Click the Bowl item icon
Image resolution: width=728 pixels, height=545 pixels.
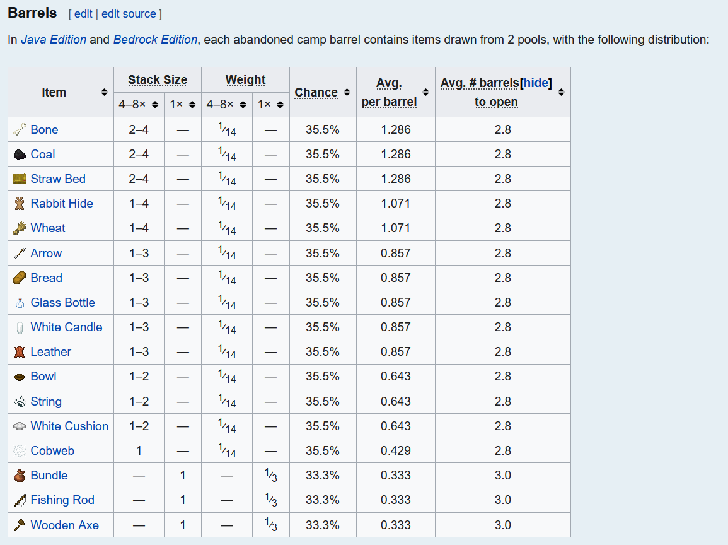click(20, 377)
